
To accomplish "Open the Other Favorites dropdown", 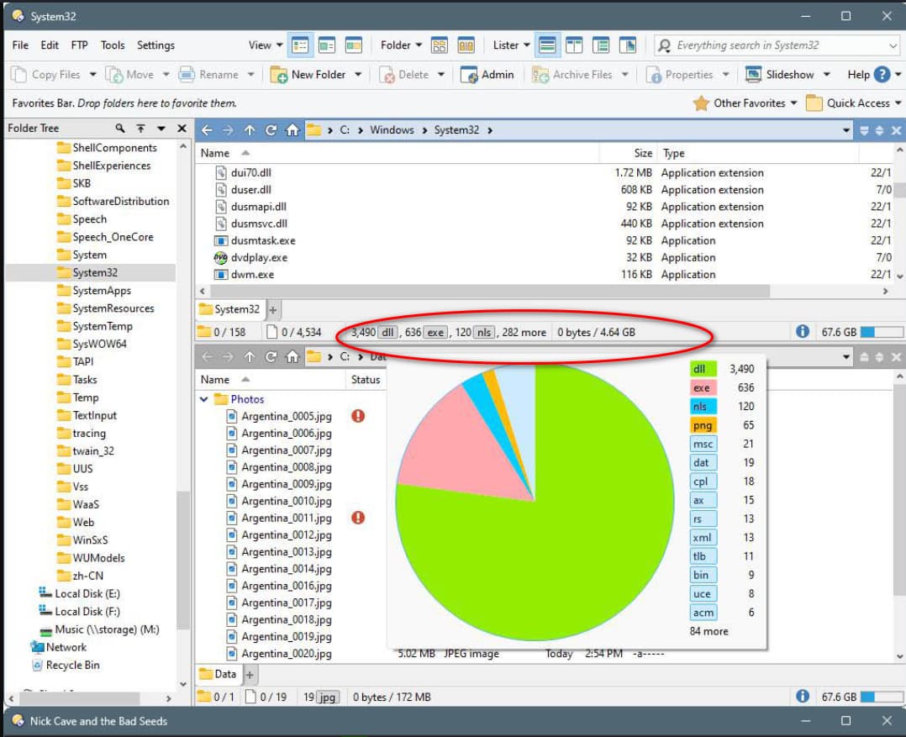I will pyautogui.click(x=745, y=103).
